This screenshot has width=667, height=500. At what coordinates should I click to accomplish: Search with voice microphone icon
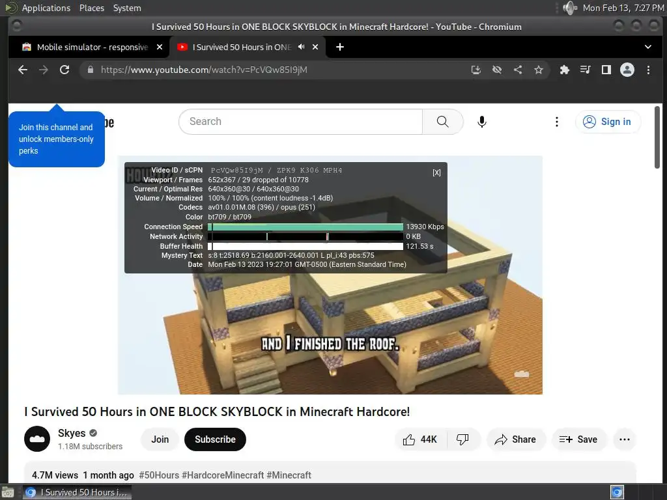coord(481,122)
